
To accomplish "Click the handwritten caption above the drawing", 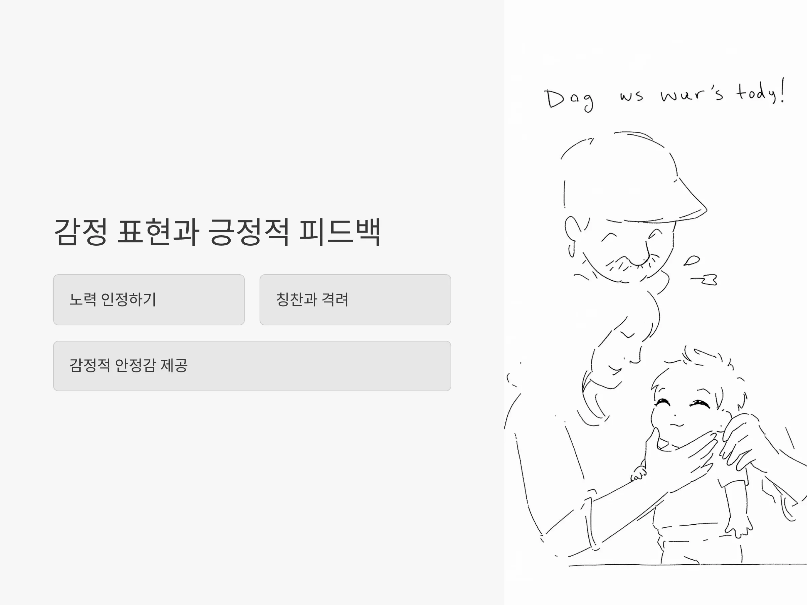I will 665,95.
